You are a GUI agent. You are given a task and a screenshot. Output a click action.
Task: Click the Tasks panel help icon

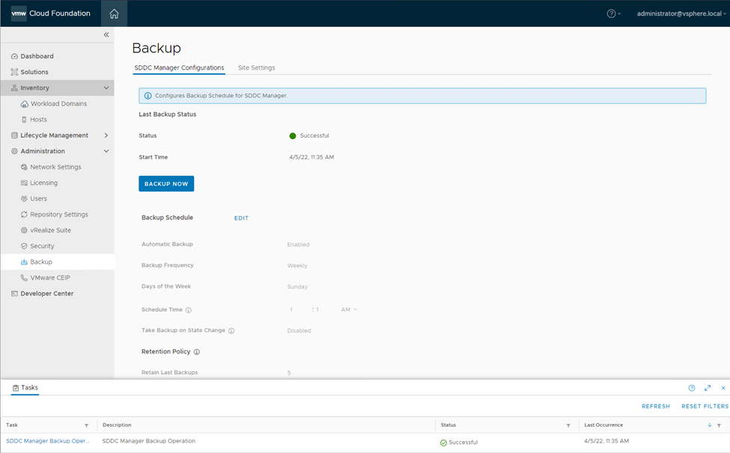(692, 388)
